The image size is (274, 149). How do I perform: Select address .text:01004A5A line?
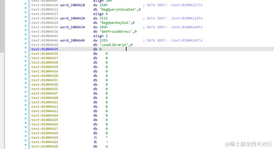coord(44,71)
